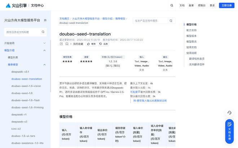
Task: Go to 文档首页 breadcrumb
Action: pyautogui.click(x=64, y=18)
